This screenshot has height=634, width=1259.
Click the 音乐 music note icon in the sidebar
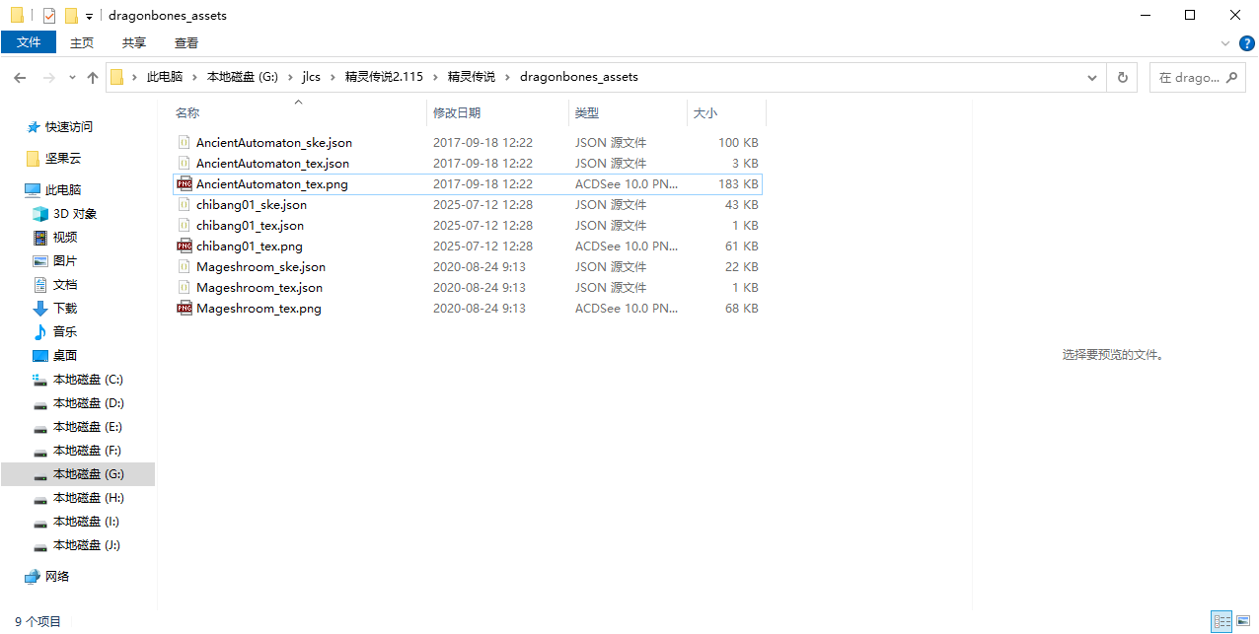[x=40, y=332]
